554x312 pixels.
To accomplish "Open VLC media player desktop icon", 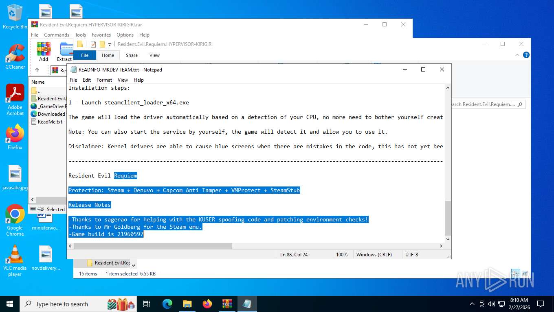I will (15, 260).
